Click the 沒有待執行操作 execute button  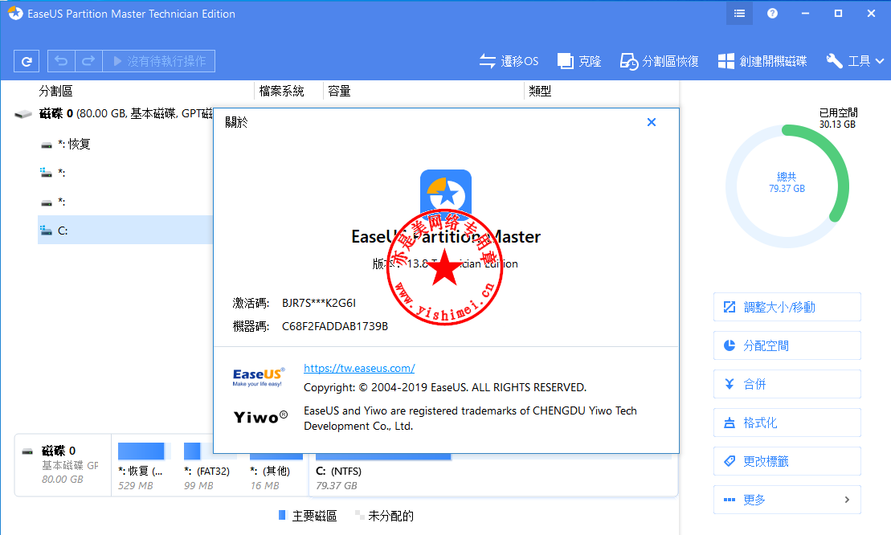pyautogui.click(x=159, y=61)
